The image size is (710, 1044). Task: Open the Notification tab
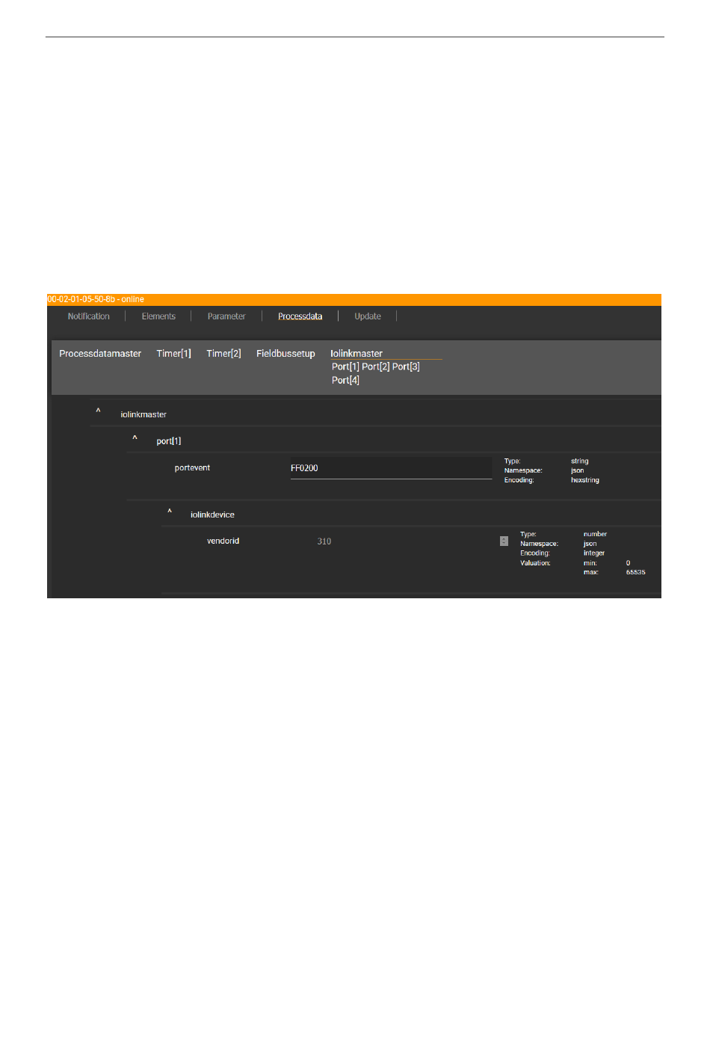pyautogui.click(x=88, y=316)
